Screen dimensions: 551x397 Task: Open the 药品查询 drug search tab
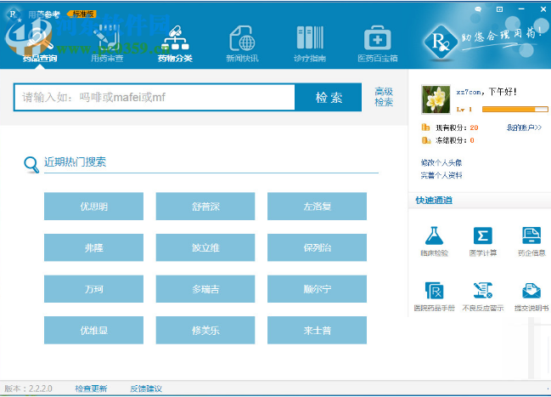pos(39,44)
